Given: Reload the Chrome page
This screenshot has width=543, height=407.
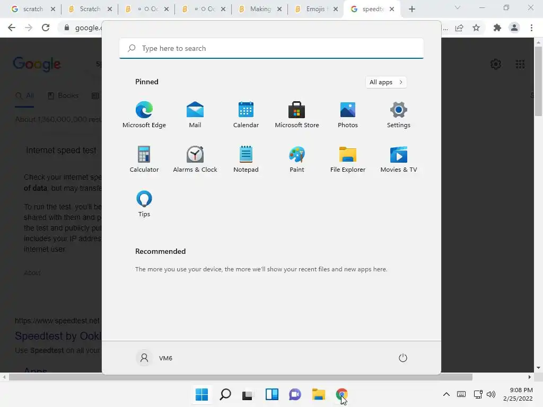Looking at the screenshot, I should pyautogui.click(x=46, y=28).
